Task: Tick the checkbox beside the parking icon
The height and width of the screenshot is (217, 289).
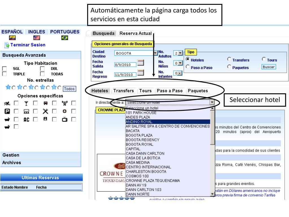Action: click(16, 111)
